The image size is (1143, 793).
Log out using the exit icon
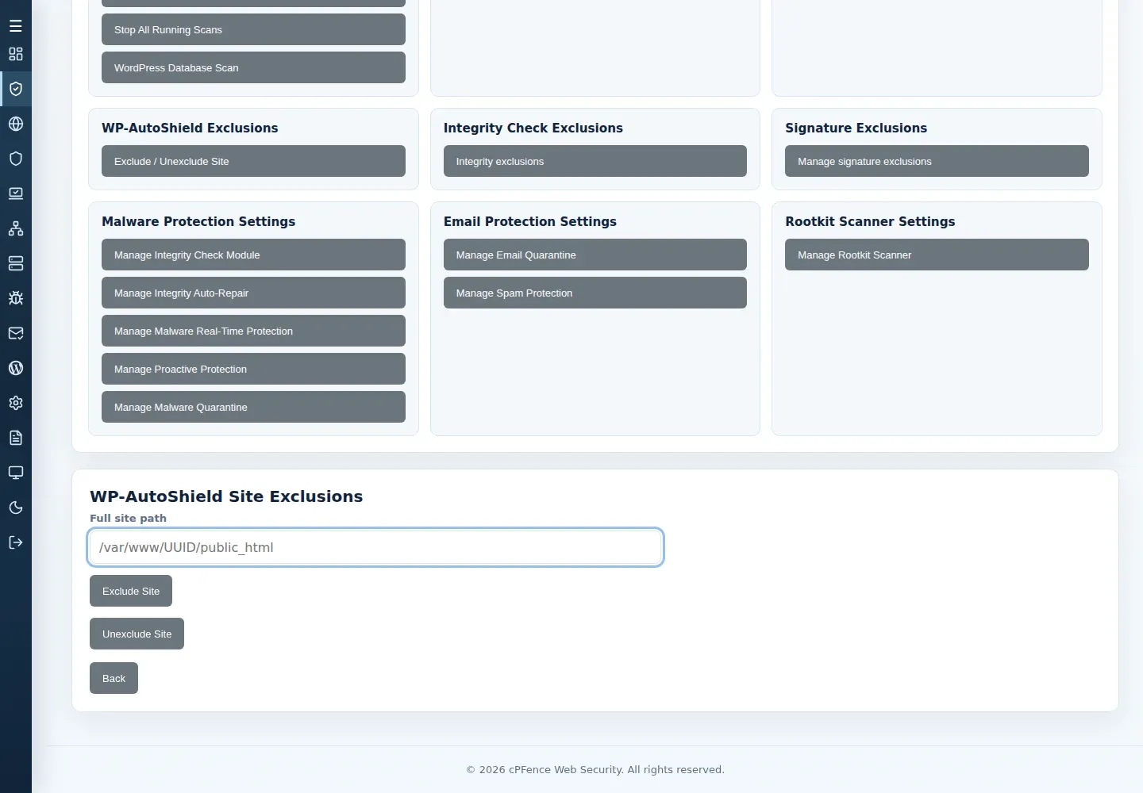(16, 542)
